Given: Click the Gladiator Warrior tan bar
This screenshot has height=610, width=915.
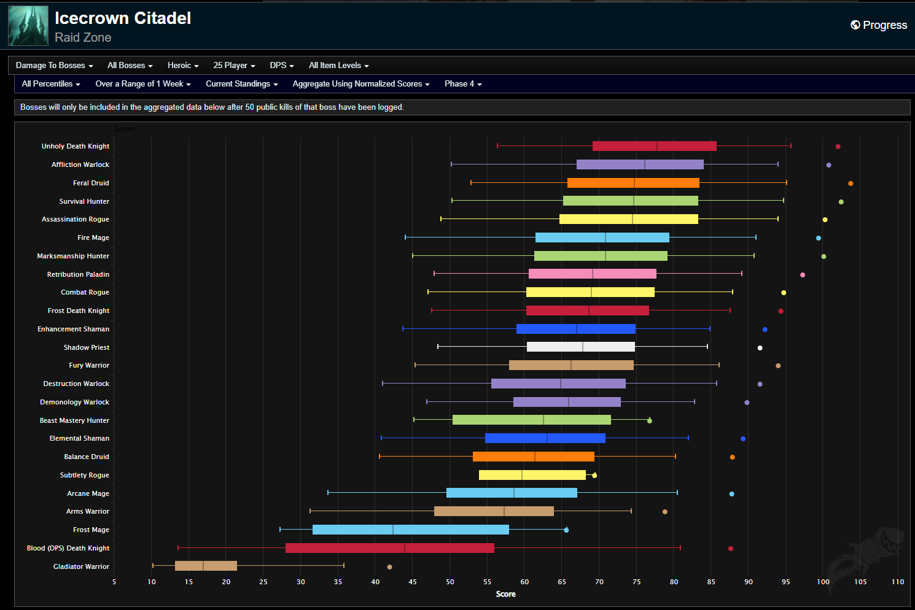Looking at the screenshot, I should pyautogui.click(x=206, y=566).
